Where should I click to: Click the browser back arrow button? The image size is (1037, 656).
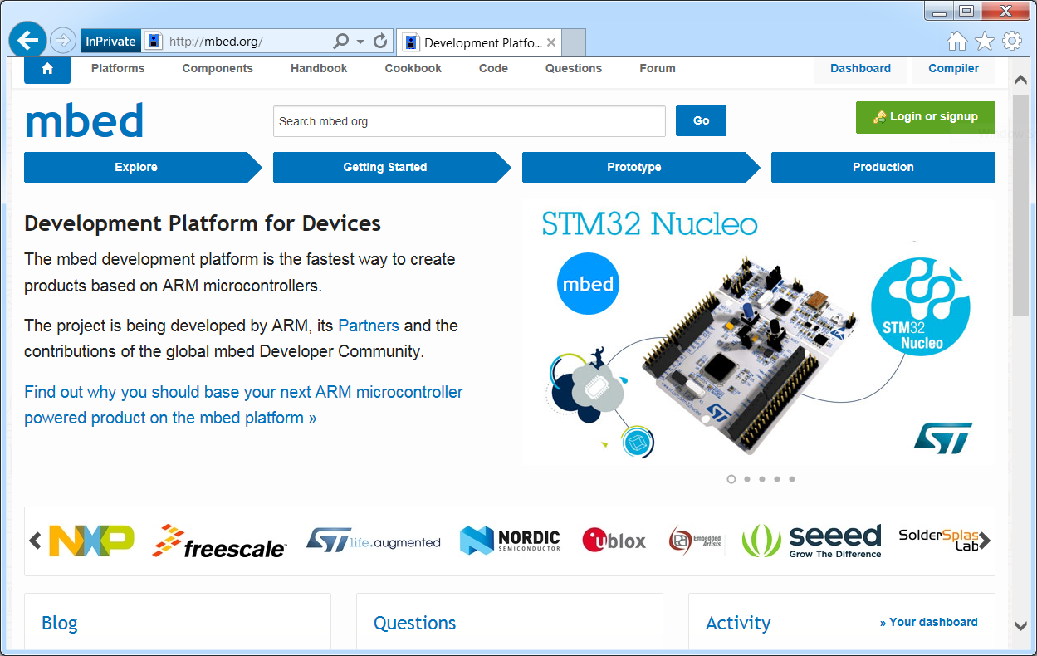[27, 40]
